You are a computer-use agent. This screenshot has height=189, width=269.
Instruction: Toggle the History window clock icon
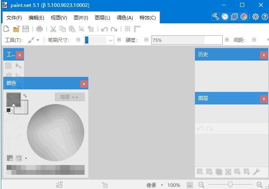coord(225,17)
